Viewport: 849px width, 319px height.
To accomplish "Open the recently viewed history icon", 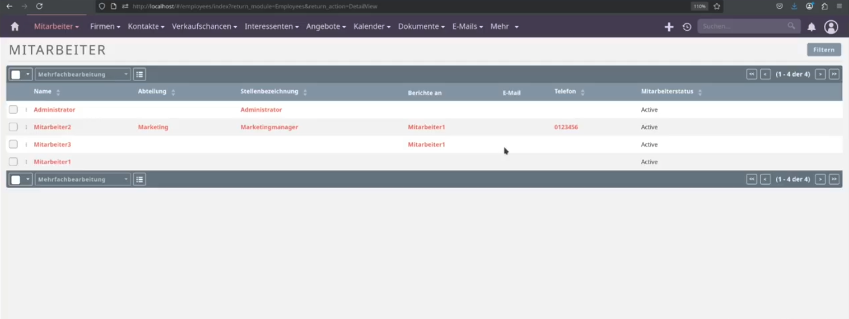I will pos(687,27).
